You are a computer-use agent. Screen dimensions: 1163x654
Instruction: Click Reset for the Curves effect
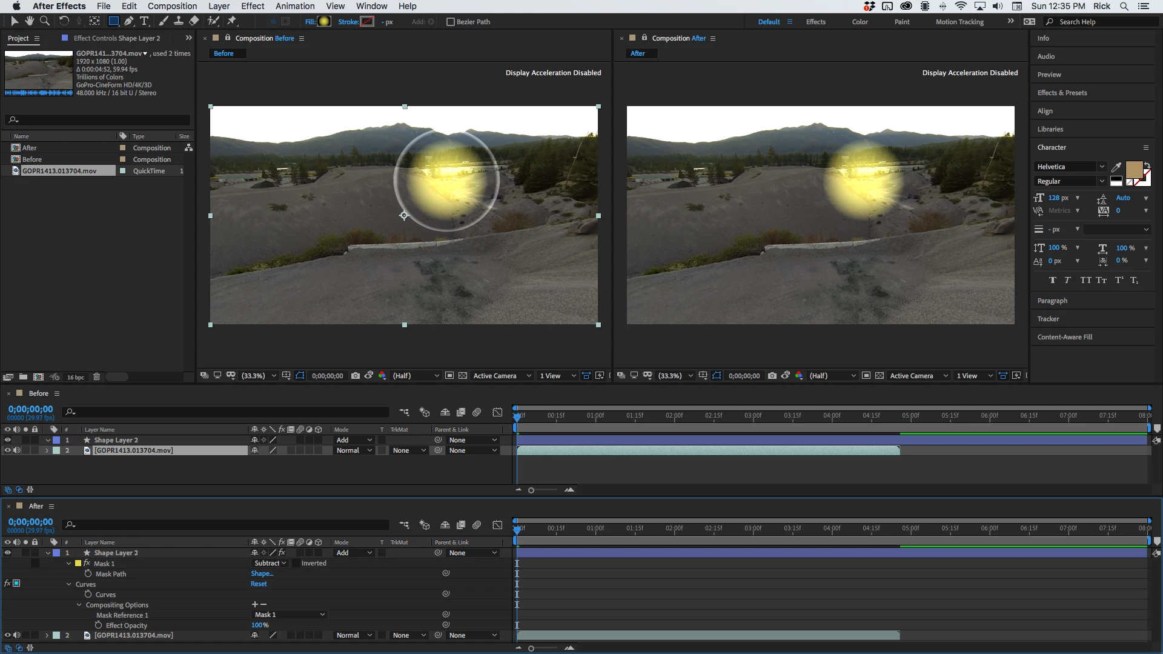pyautogui.click(x=259, y=584)
